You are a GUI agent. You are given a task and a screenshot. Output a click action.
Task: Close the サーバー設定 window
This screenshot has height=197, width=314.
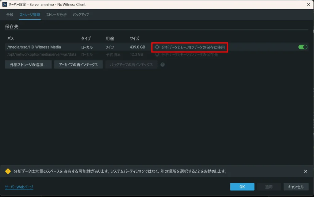pyautogui.click(x=308, y=5)
